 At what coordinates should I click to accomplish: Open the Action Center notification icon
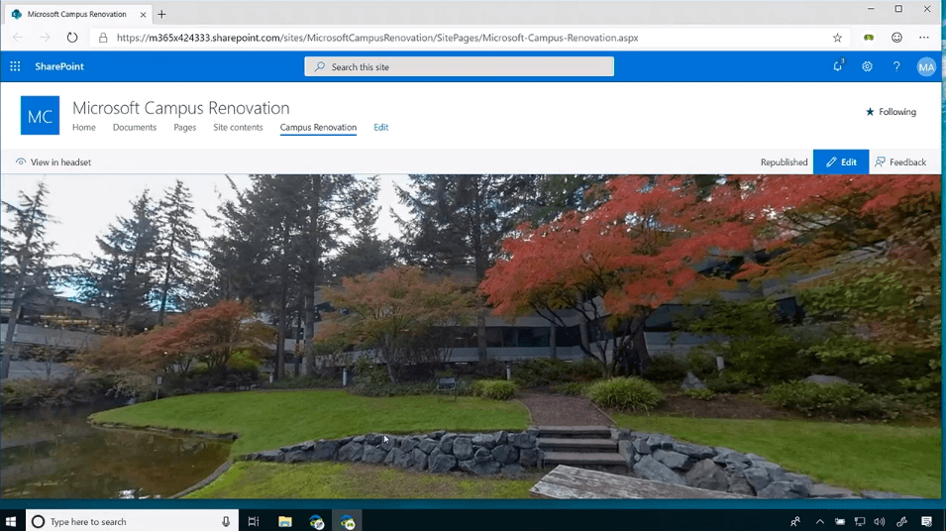[x=927, y=521]
